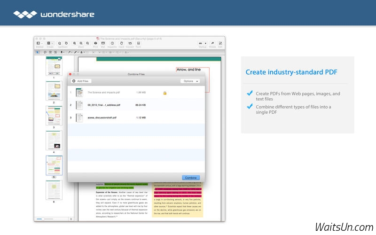The width and height of the screenshot is (376, 235).
Task: Click the document icon of file row 3
Action: pos(79,117)
